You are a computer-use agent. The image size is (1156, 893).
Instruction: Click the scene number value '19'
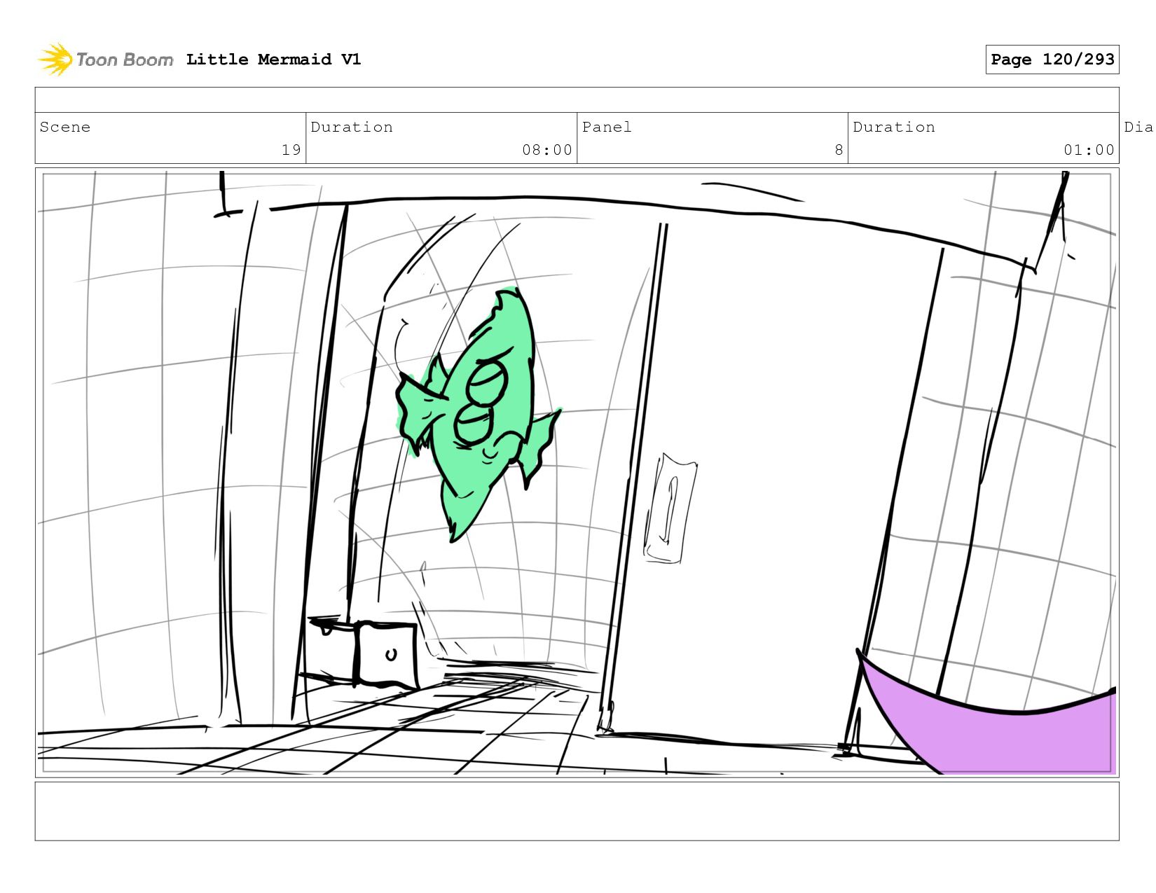coord(291,150)
